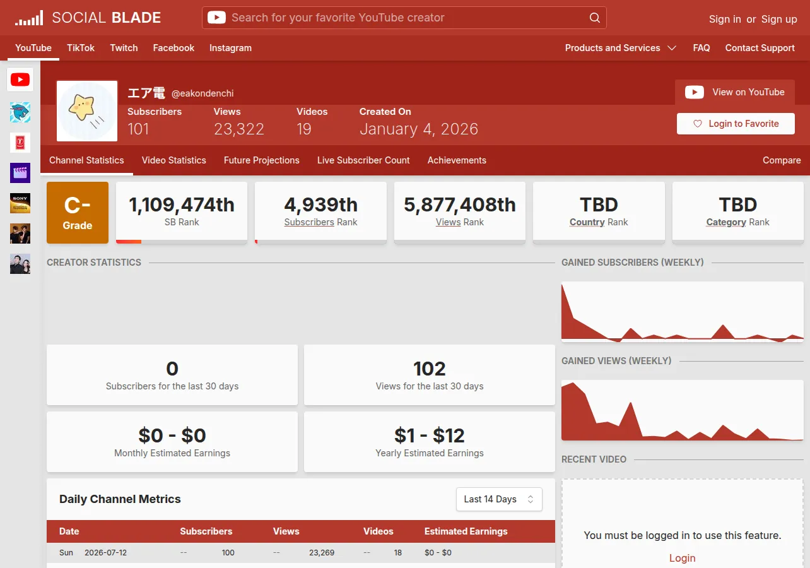Screen dimensions: 810x568
Task: Click the Date column header
Action: [69, 531]
